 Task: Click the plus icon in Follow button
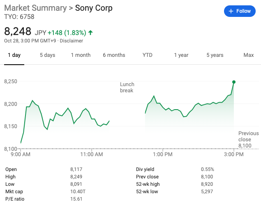(x=231, y=11)
